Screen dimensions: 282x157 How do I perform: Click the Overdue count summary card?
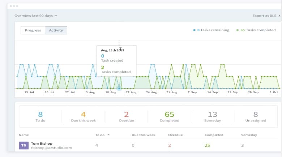click(x=126, y=117)
